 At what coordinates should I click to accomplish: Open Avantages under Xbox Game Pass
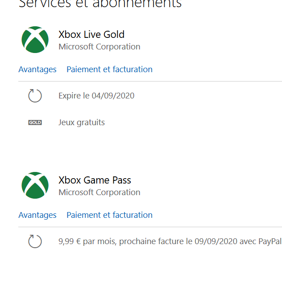pos(37,215)
